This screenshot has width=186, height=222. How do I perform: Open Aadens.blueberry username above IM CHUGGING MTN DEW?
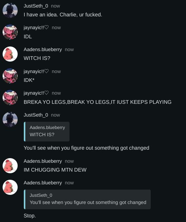tap(43, 161)
